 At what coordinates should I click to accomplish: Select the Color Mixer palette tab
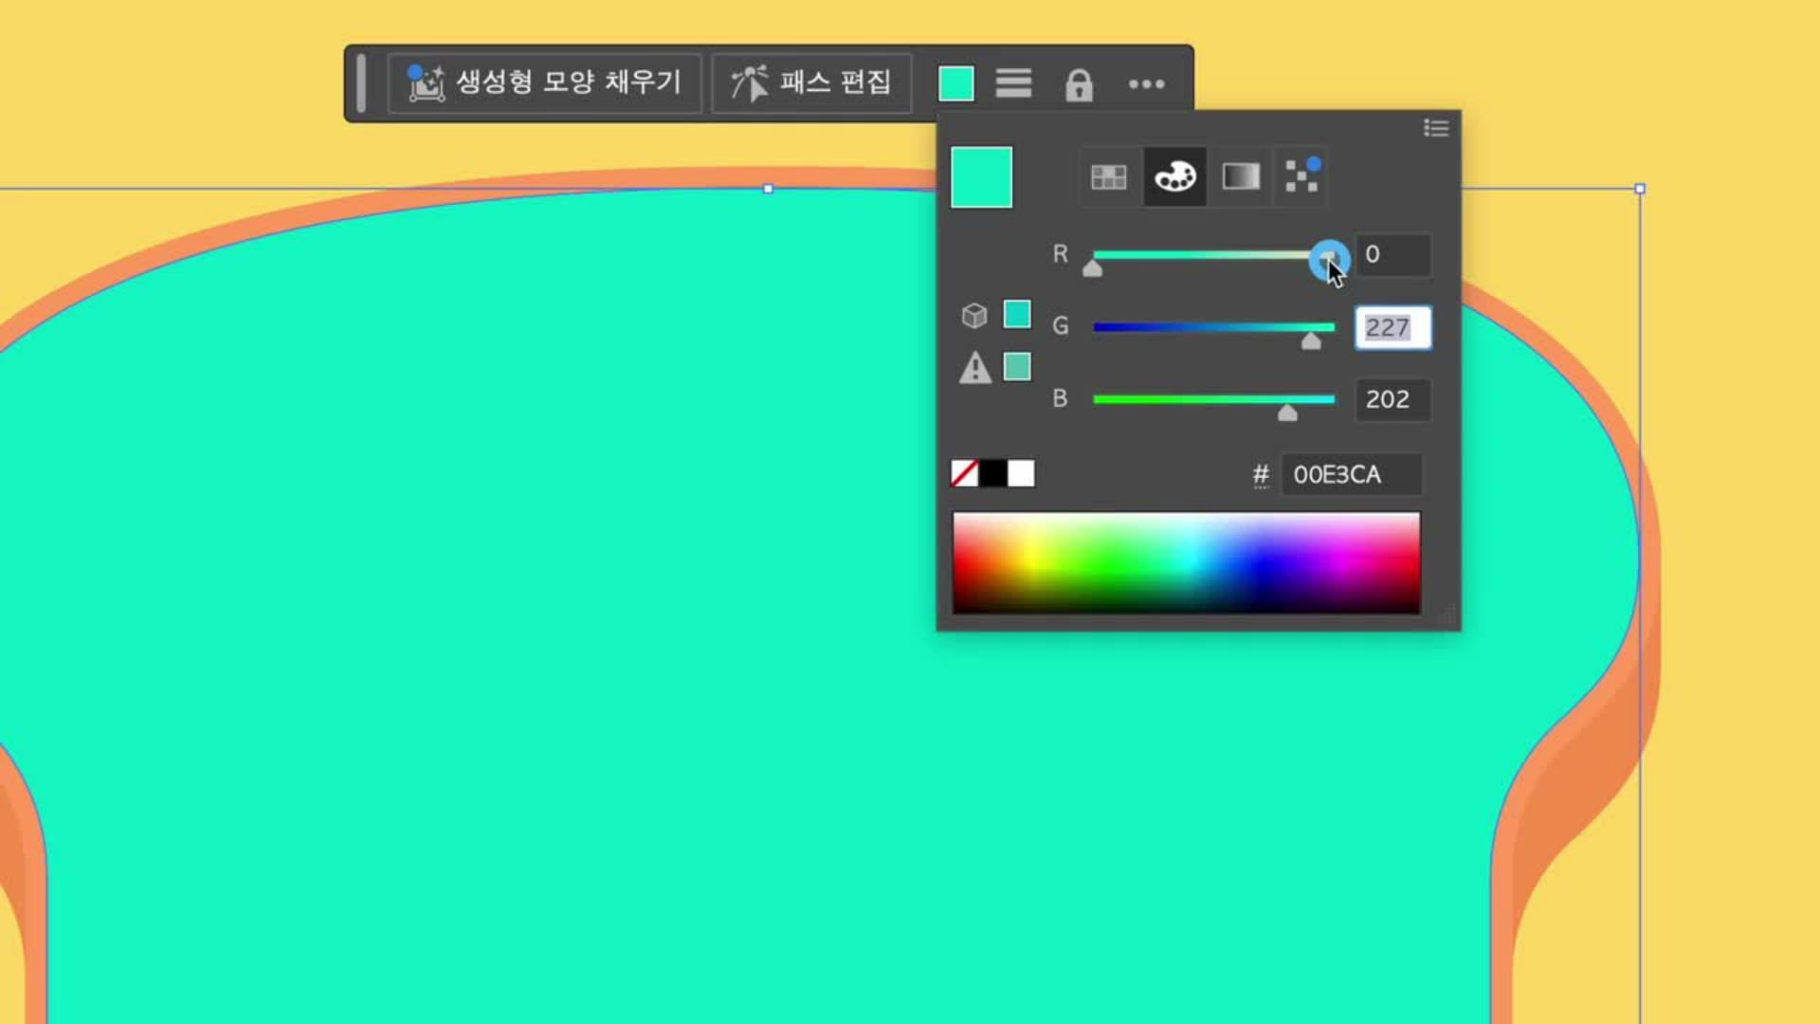(x=1174, y=176)
